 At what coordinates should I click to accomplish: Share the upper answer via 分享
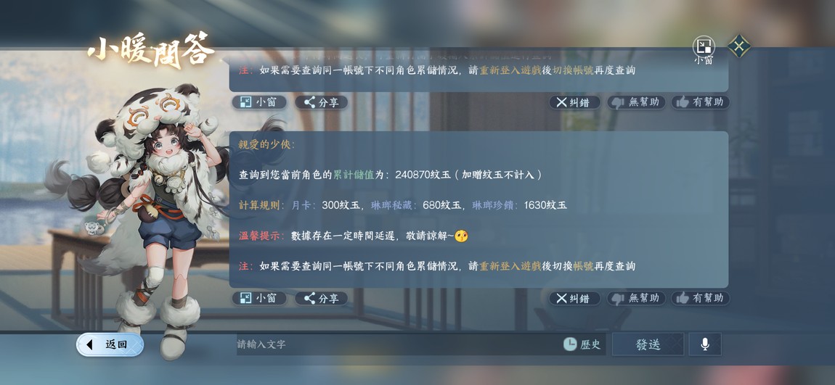pos(321,102)
